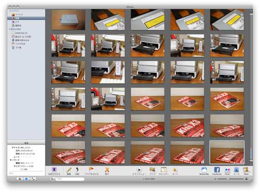
Task: Click the large thumbnail icon right of size slider
Action: click(x=246, y=179)
